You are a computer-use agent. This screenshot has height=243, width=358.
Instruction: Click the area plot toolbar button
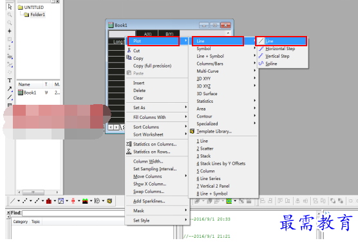coord(85,201)
